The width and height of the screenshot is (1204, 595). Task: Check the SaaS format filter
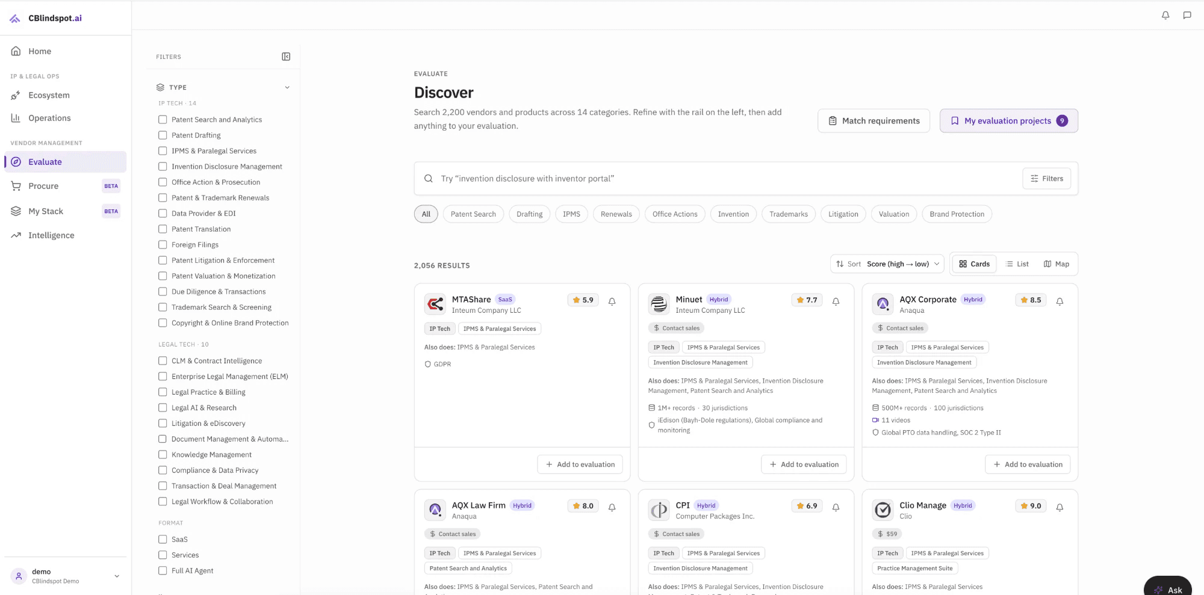(x=163, y=540)
